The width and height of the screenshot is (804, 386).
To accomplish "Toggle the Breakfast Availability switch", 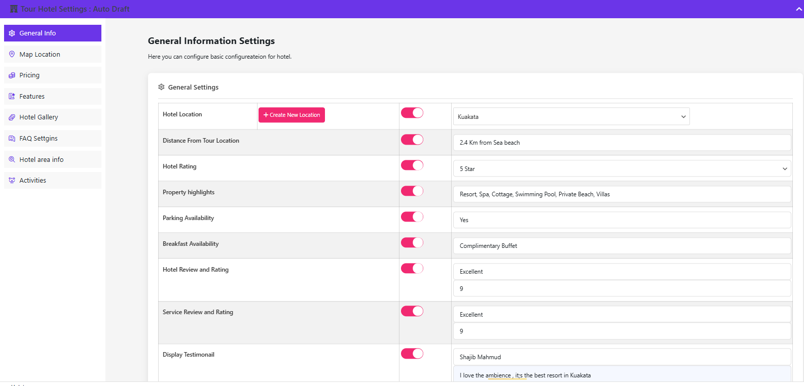I will (412, 242).
